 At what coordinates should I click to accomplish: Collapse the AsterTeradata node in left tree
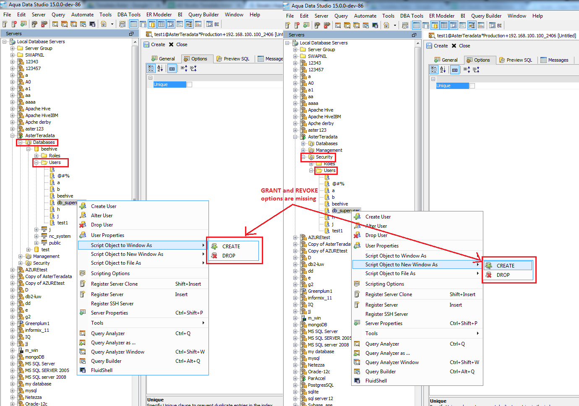pos(12,135)
